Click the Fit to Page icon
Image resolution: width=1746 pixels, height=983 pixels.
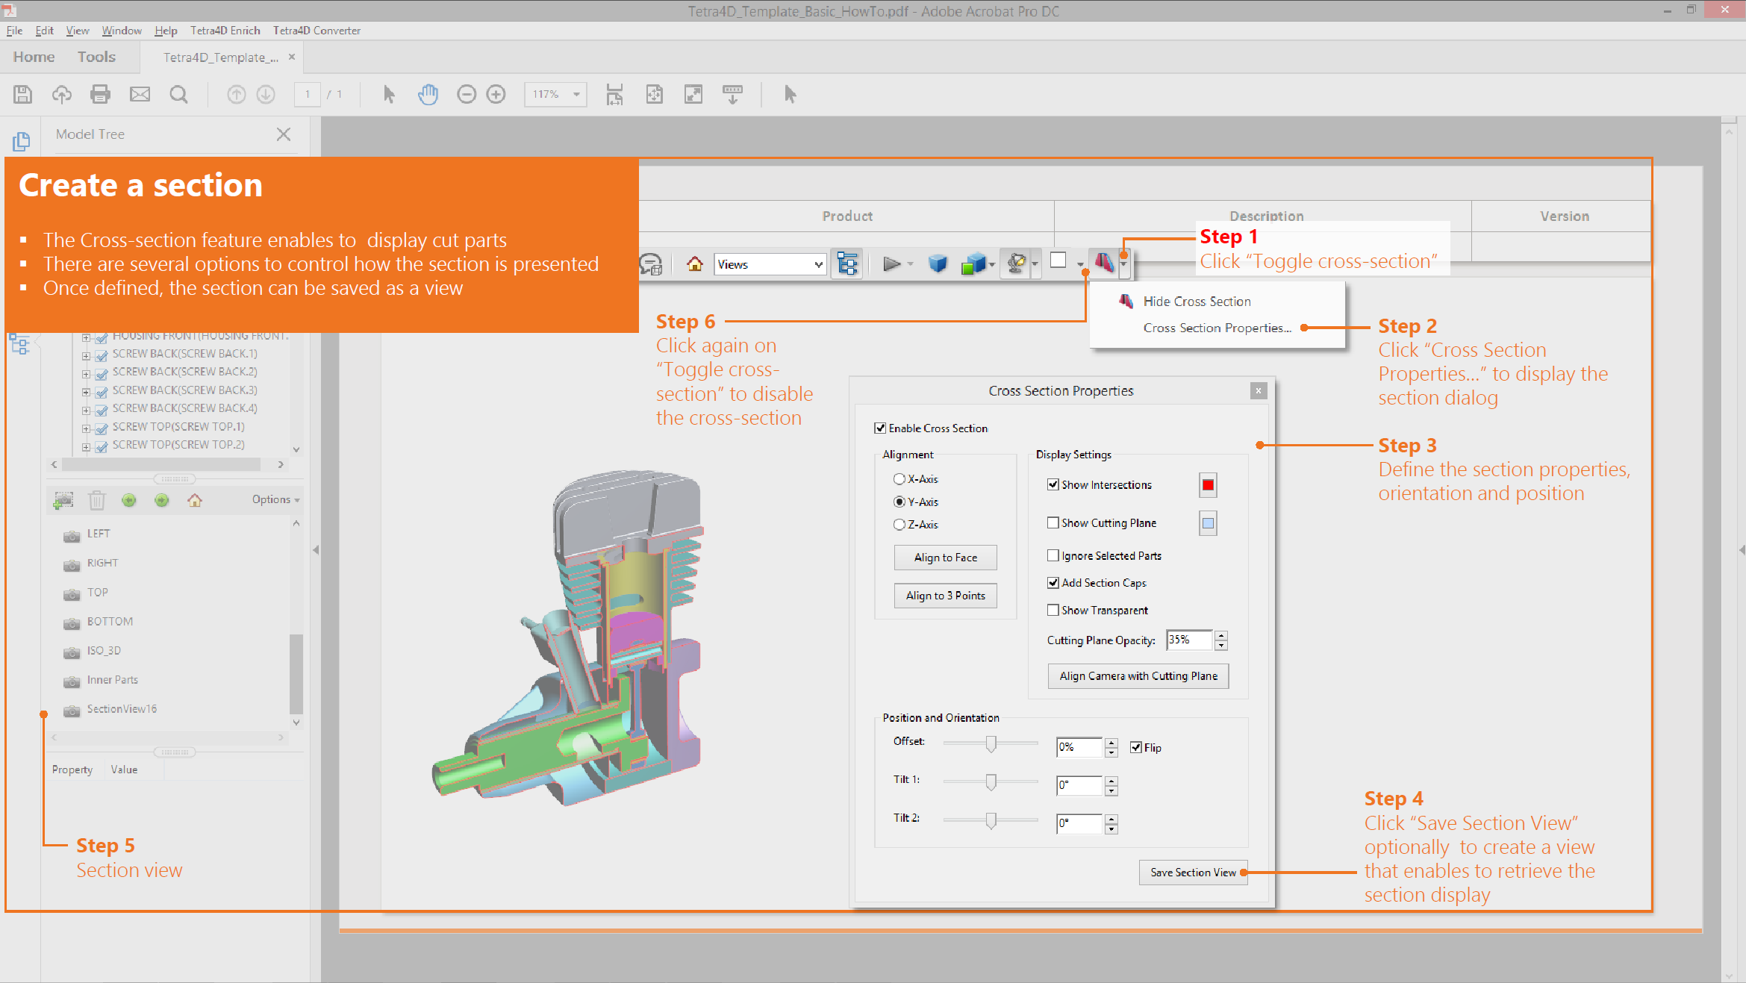[655, 94]
